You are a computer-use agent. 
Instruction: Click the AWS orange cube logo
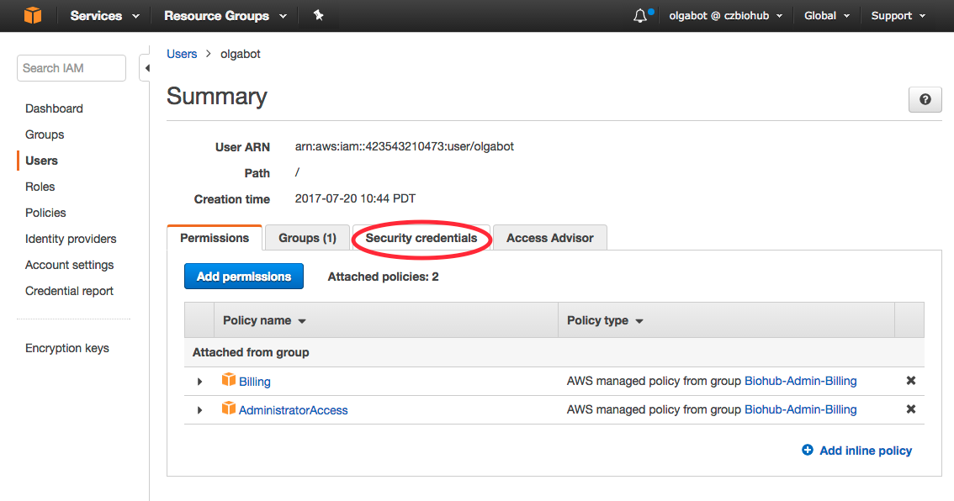click(33, 15)
